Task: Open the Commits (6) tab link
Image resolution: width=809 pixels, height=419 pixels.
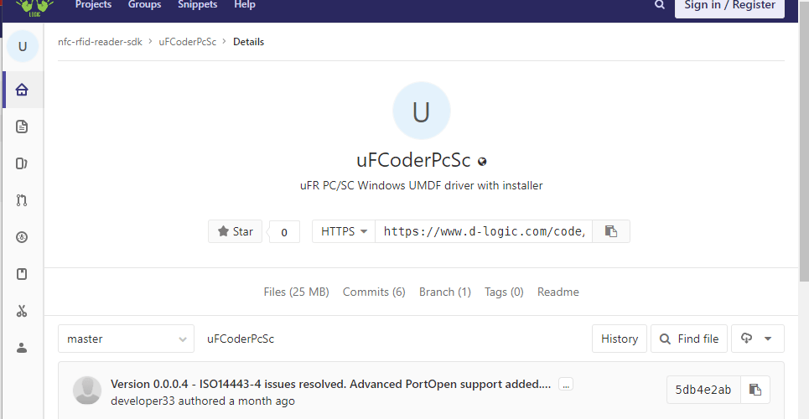Action: coord(374,292)
